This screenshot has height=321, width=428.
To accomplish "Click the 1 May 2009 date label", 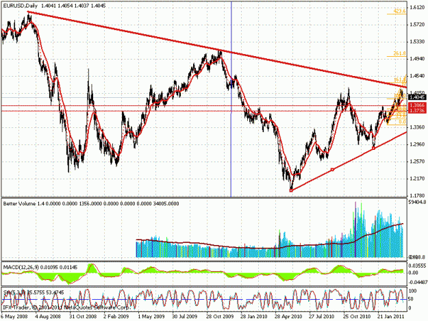I will pyautogui.click(x=151, y=316).
